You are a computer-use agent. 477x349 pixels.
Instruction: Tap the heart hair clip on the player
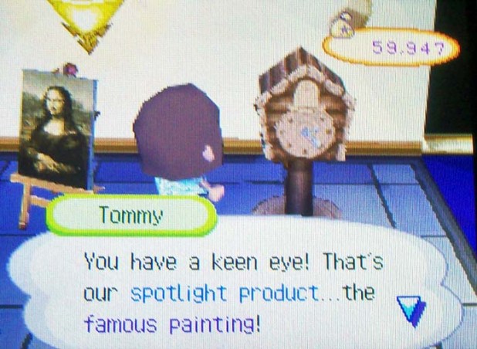click(208, 152)
